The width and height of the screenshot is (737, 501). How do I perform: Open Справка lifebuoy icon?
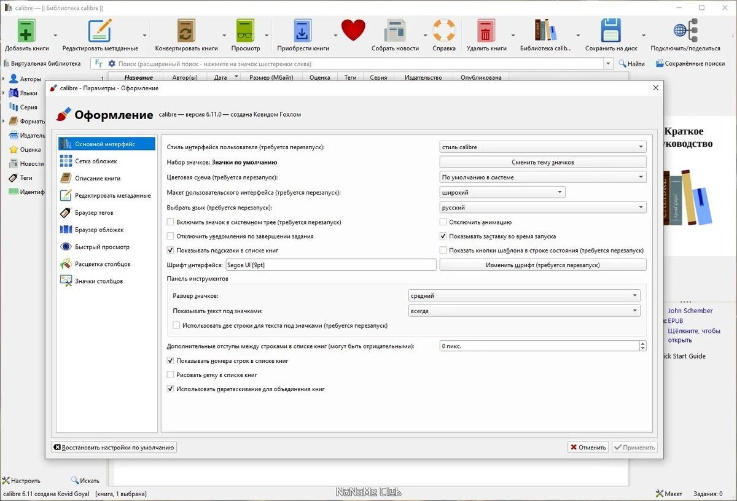(x=443, y=31)
